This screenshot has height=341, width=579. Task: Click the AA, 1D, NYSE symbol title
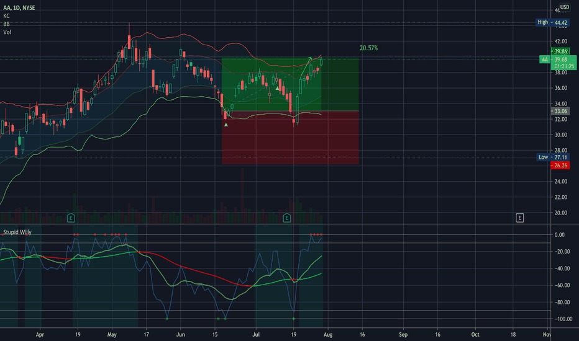19,7
